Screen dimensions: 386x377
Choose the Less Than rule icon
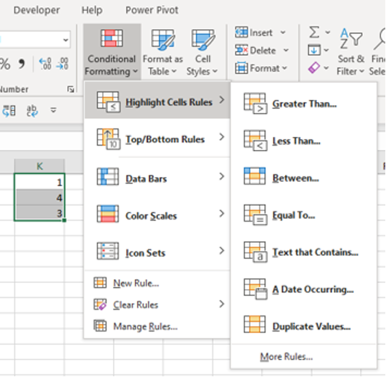[255, 141]
